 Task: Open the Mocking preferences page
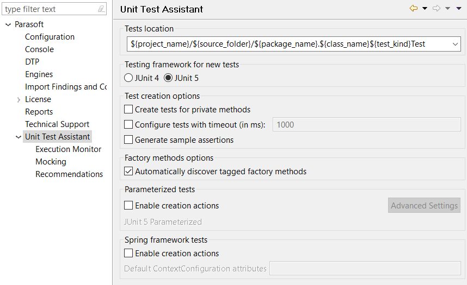pyautogui.click(x=51, y=162)
